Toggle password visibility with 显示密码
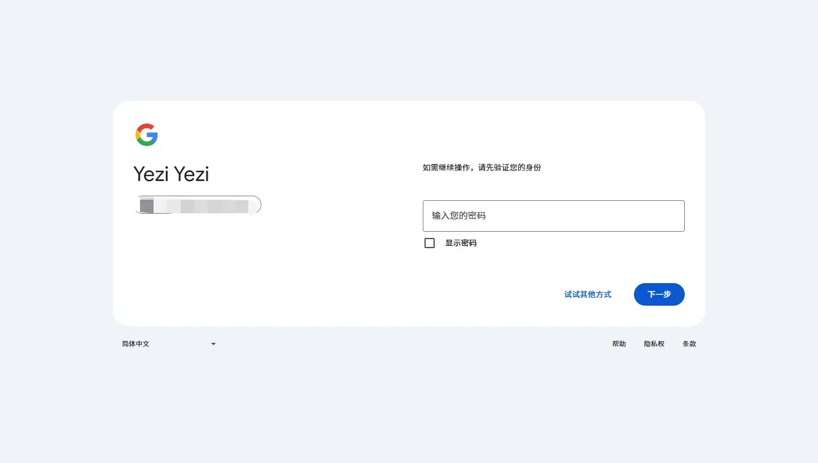The image size is (818, 463). 429,242
